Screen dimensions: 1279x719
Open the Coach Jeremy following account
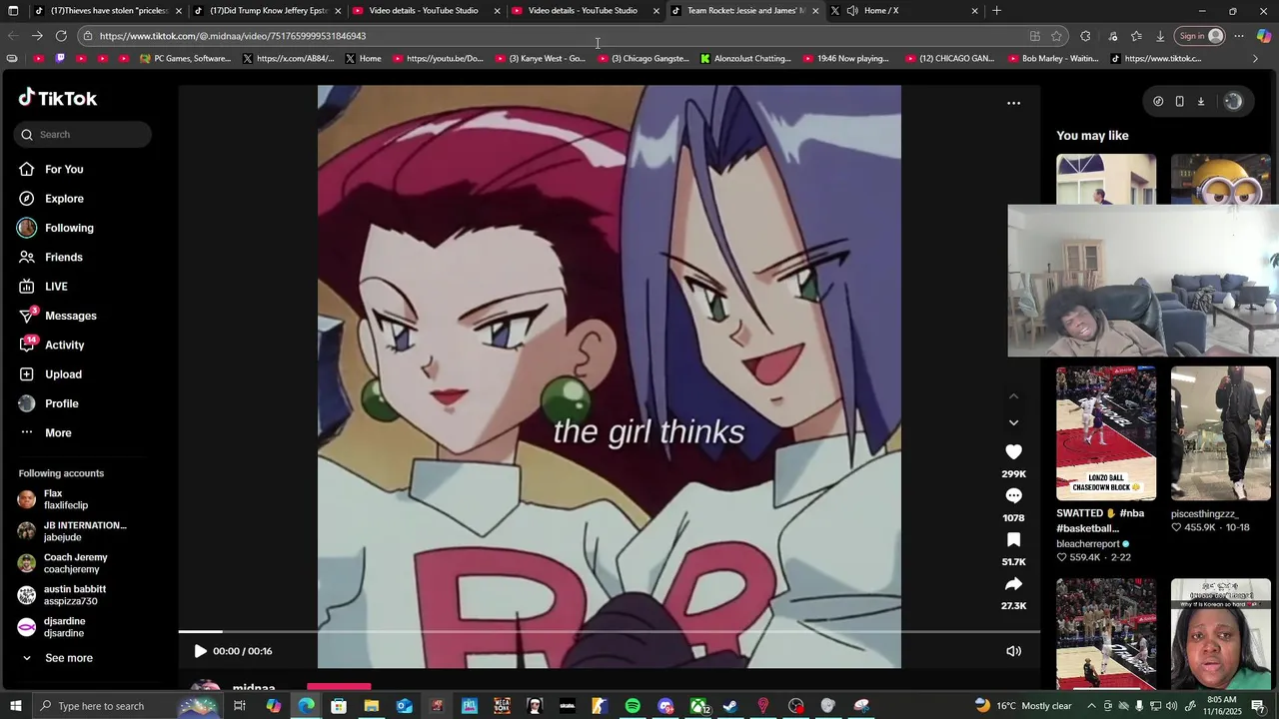point(62,563)
